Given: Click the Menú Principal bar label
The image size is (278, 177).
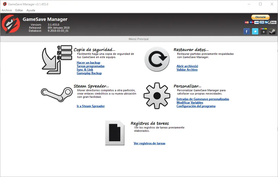Looking at the screenshot, I should [139, 39].
